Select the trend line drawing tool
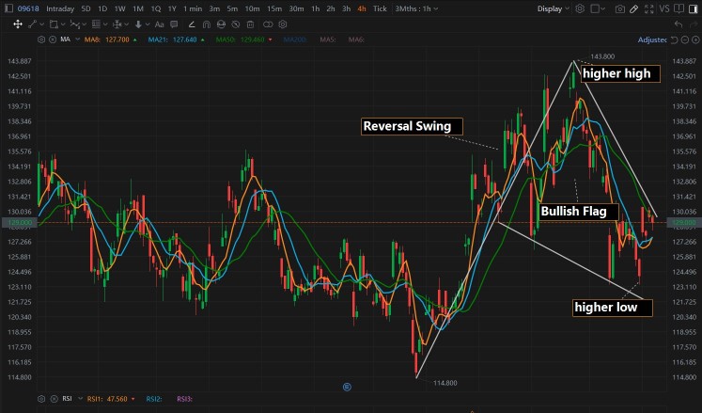The width and height of the screenshot is (702, 413). (x=32, y=24)
